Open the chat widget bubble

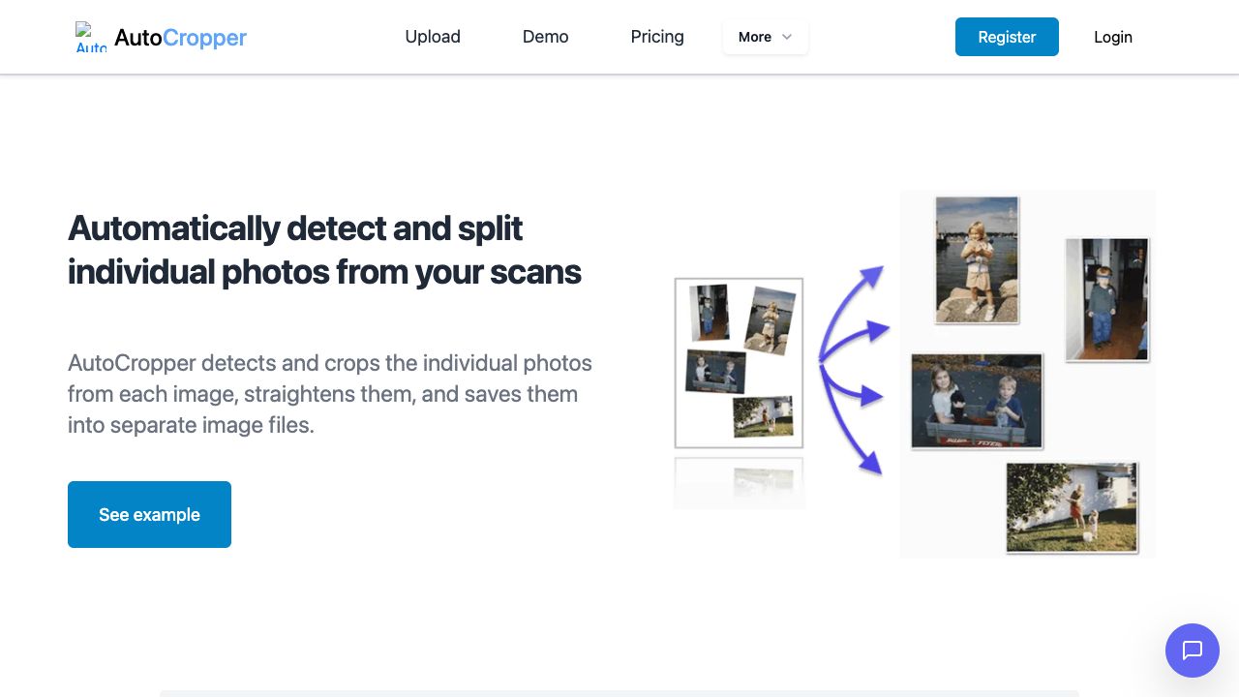point(1192,650)
